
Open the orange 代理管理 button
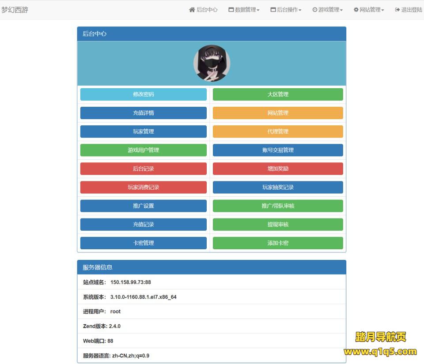coord(278,131)
